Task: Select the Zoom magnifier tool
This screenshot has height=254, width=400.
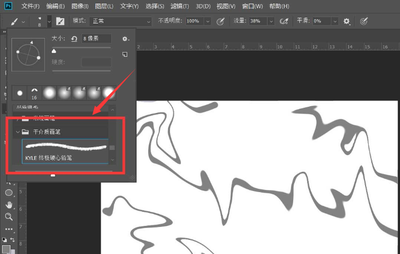Action: (9, 217)
